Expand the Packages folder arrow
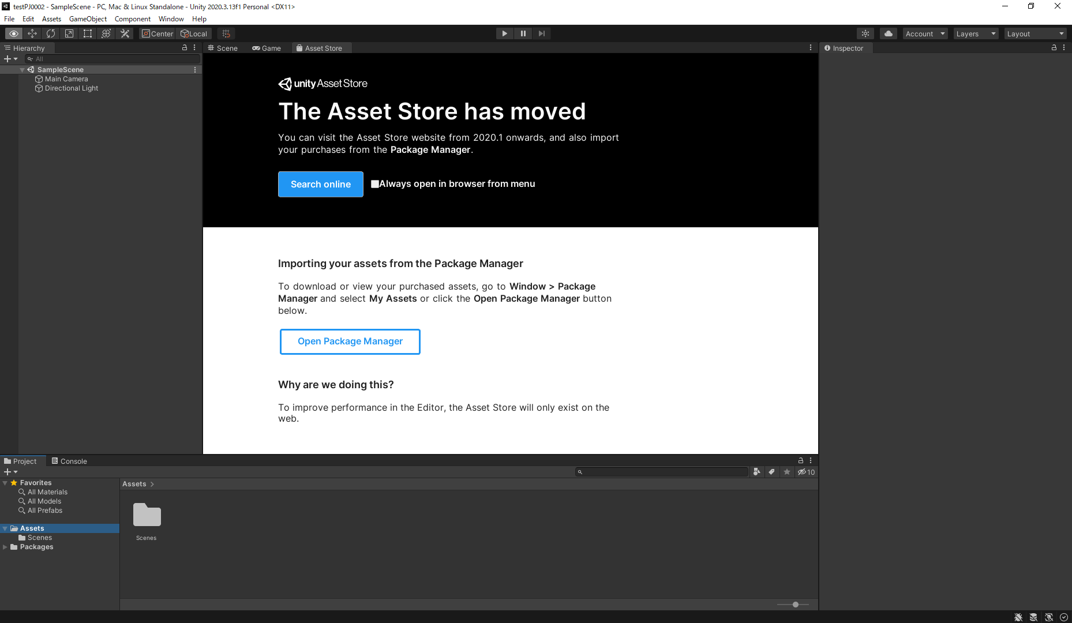 pyautogui.click(x=5, y=547)
